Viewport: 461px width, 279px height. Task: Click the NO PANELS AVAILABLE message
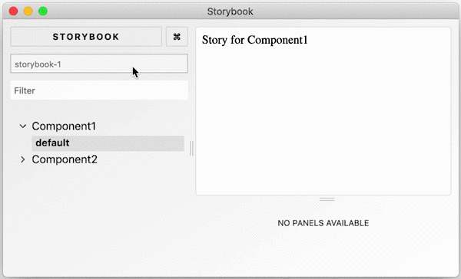[323, 223]
